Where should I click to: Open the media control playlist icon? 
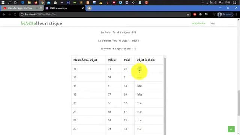214,14
